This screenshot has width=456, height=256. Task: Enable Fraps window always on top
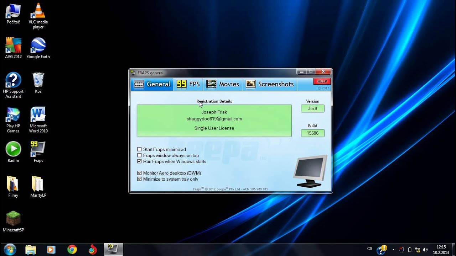click(x=139, y=155)
